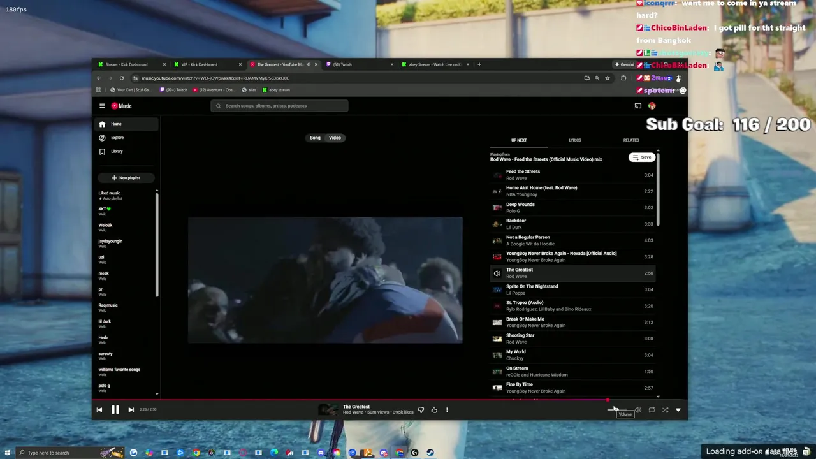Image resolution: width=816 pixels, height=459 pixels.
Task: Open the Liked music playlist
Action: point(125,195)
